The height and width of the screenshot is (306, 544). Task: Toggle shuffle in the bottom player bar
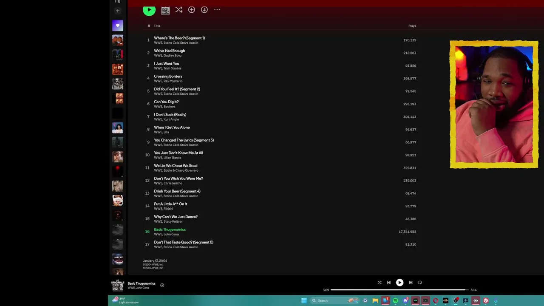click(x=380, y=282)
